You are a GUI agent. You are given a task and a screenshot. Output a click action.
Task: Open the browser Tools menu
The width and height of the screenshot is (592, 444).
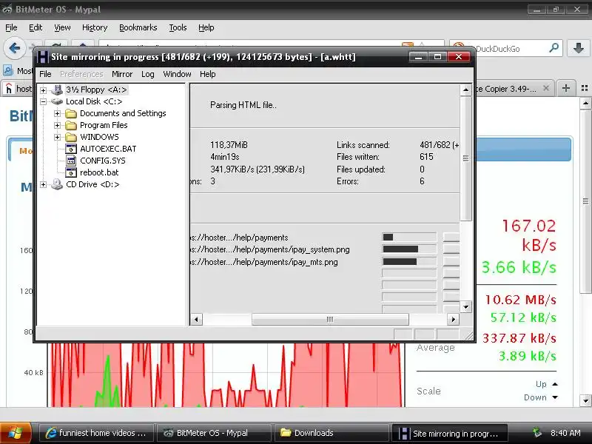[178, 27]
